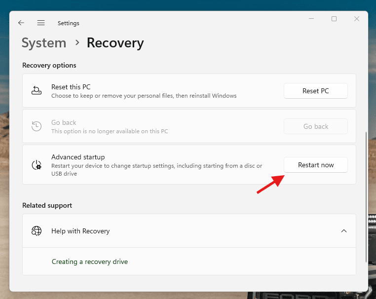Click the Advanced startup power gear icon
376x299 pixels.
click(x=37, y=165)
